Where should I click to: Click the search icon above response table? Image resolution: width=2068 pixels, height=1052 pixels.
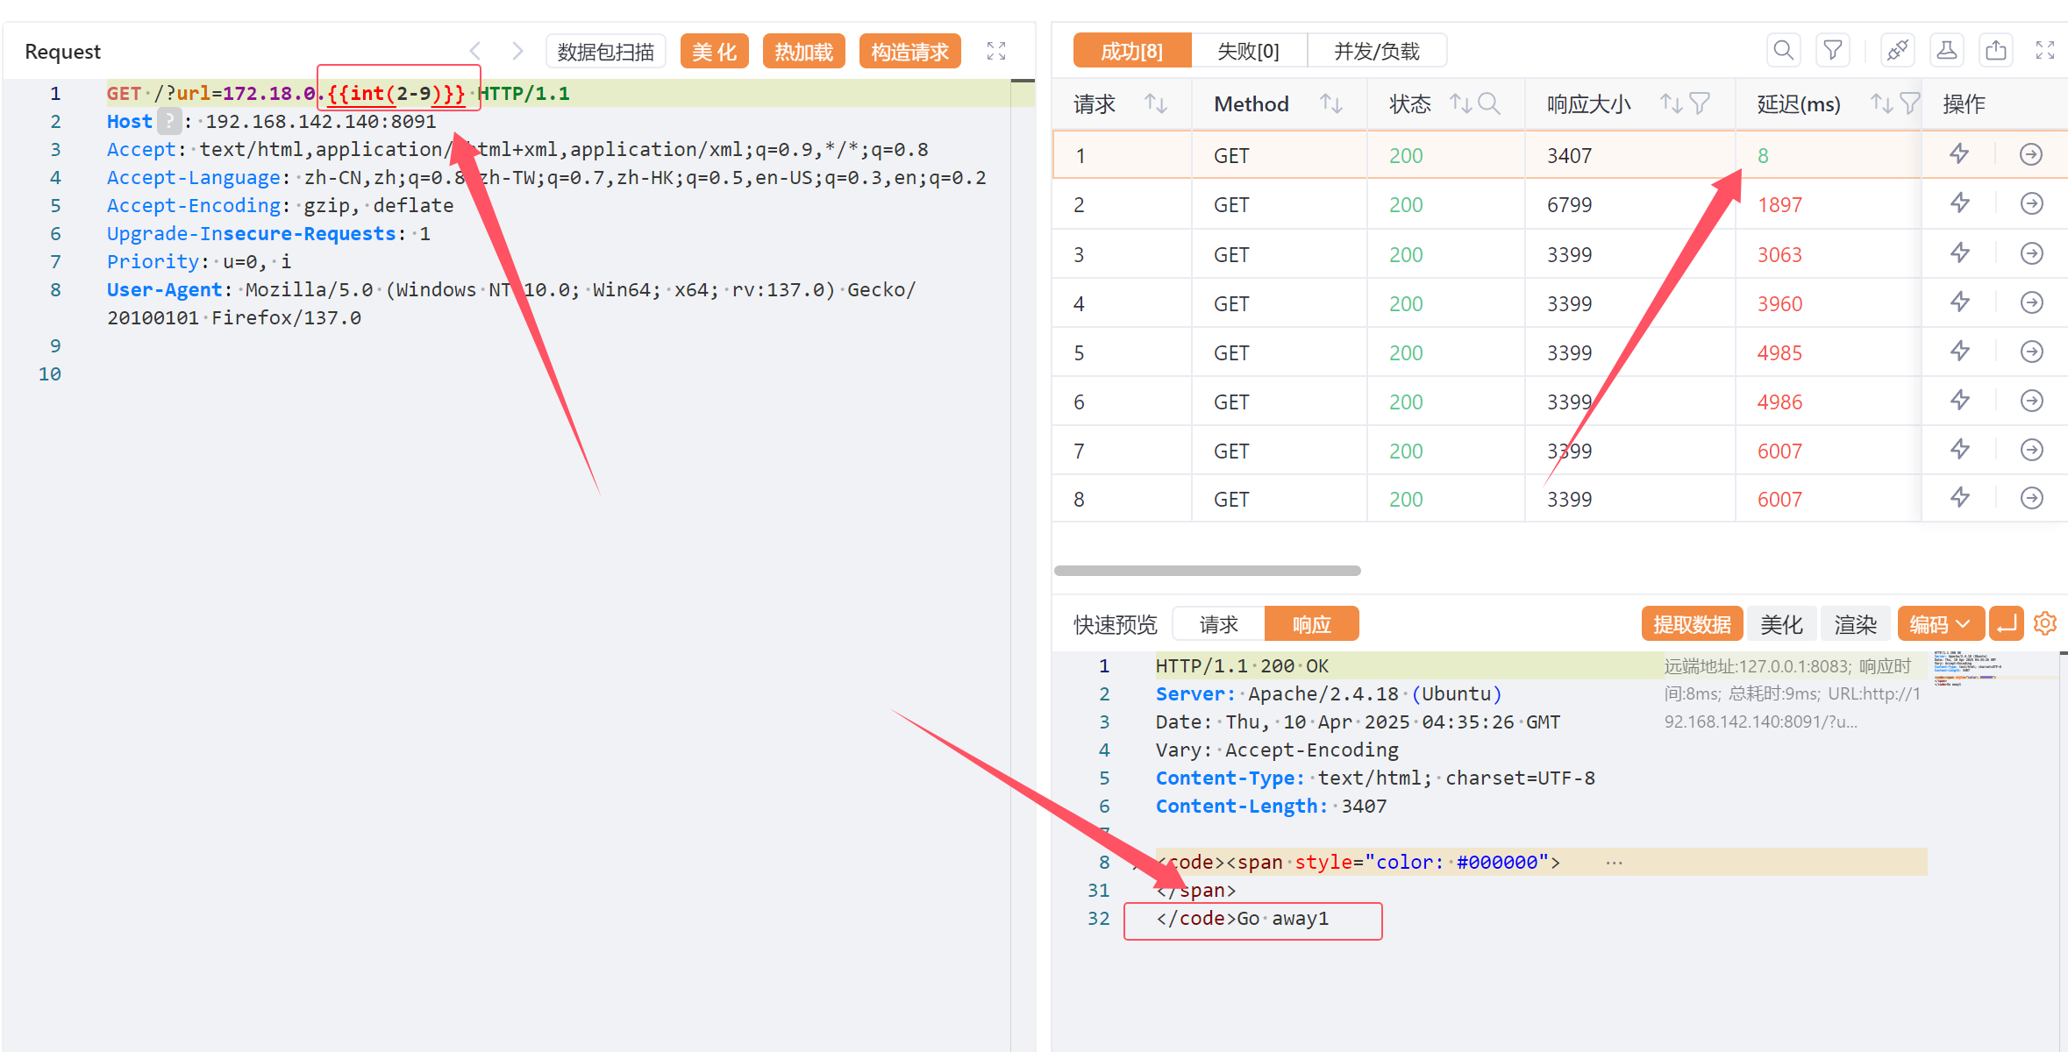1783,50
